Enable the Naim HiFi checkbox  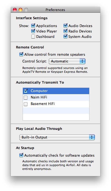[26, 97]
